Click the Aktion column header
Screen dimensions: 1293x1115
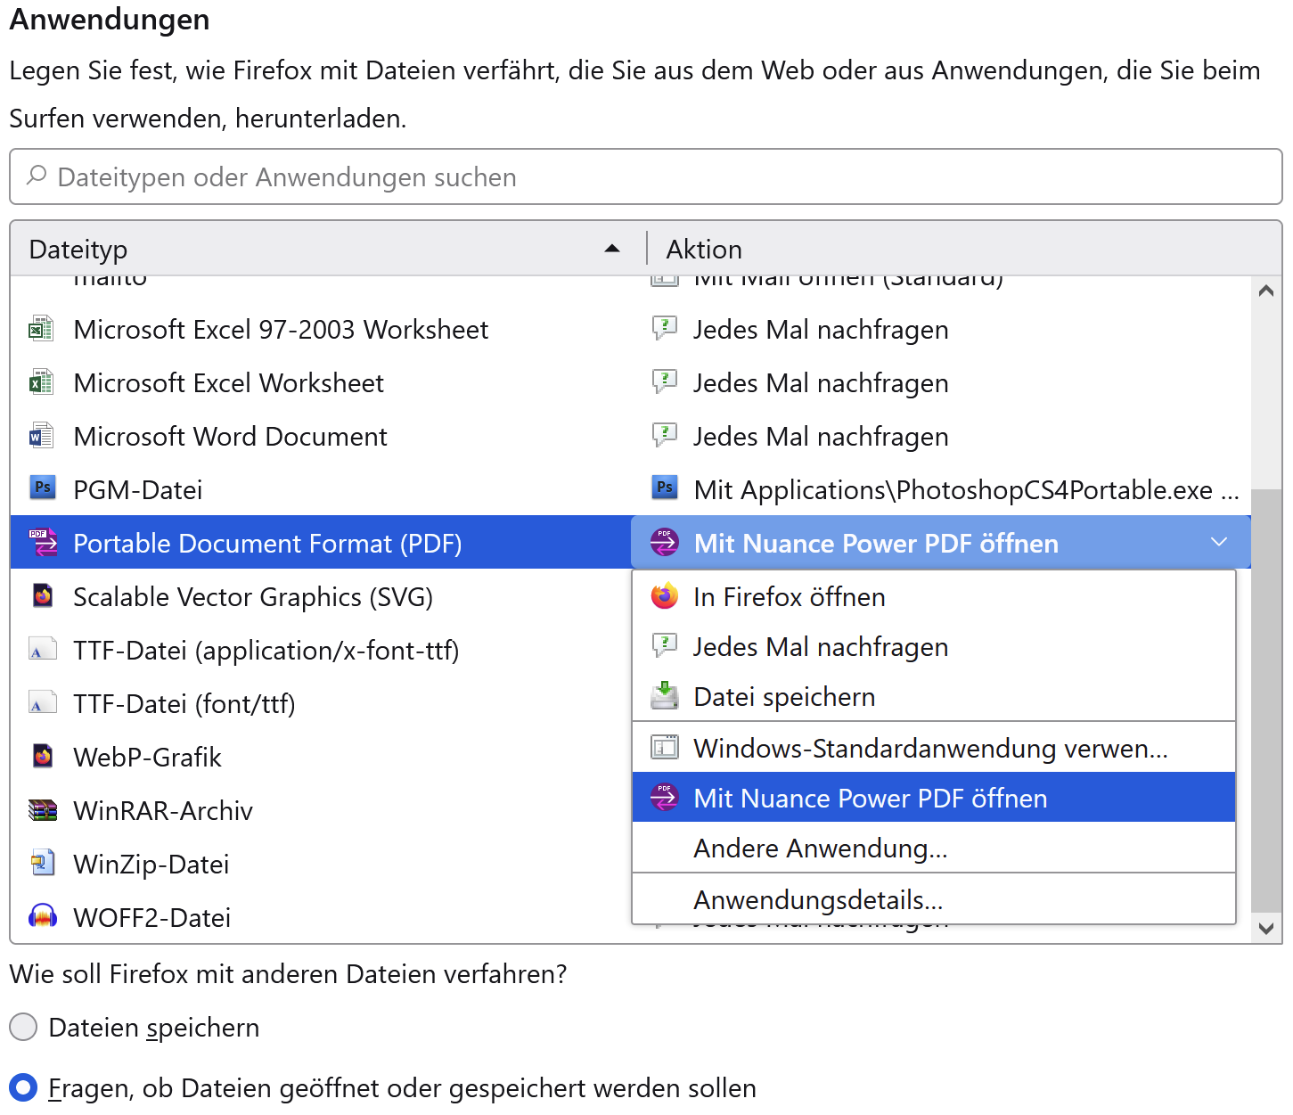pos(704,249)
